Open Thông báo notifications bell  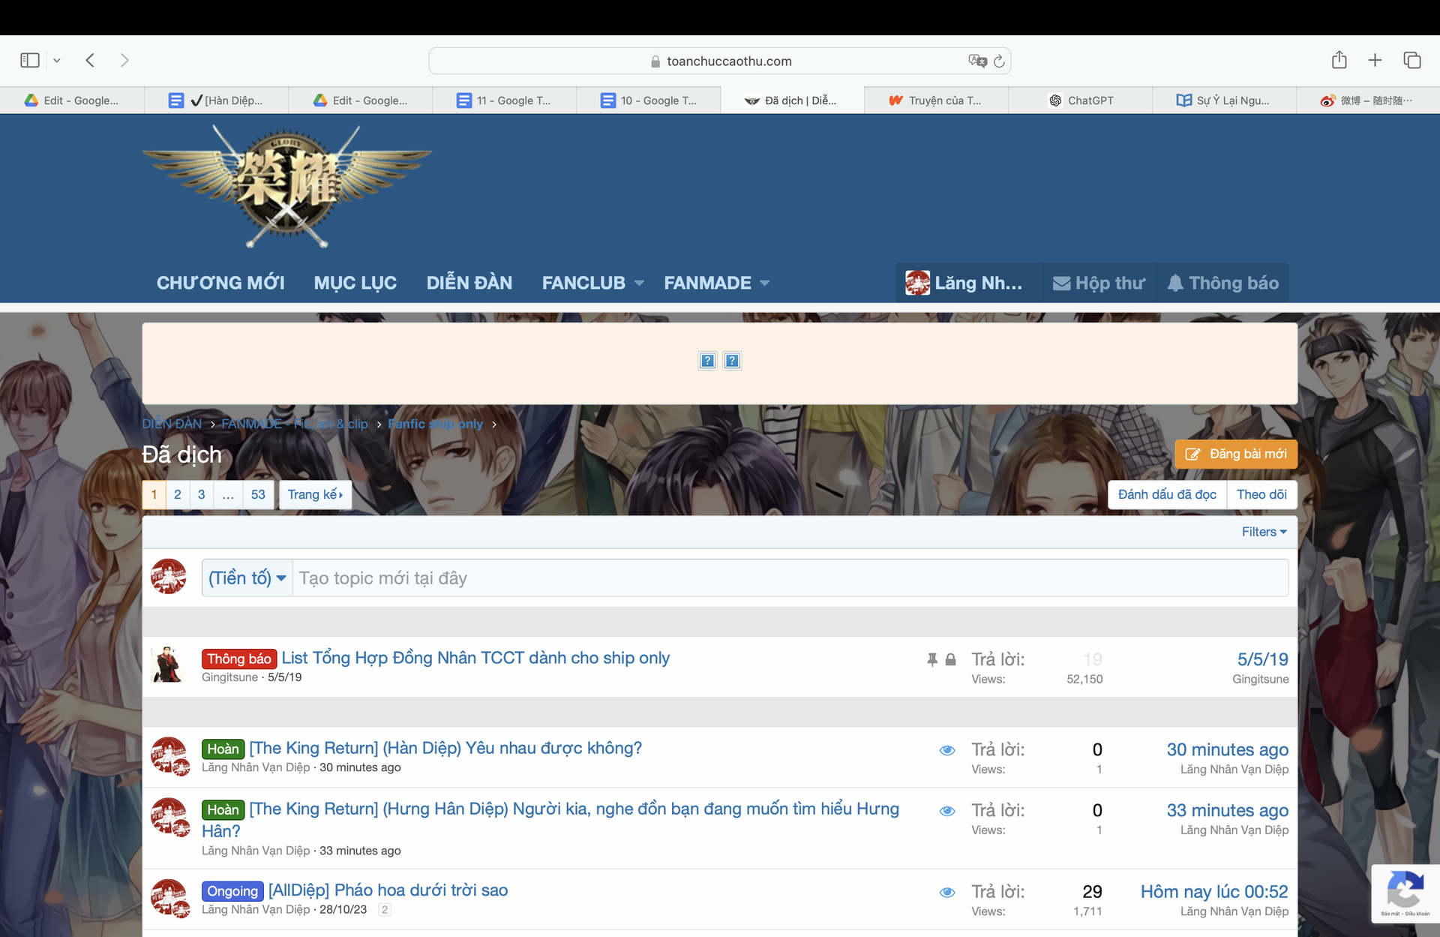(x=1222, y=283)
